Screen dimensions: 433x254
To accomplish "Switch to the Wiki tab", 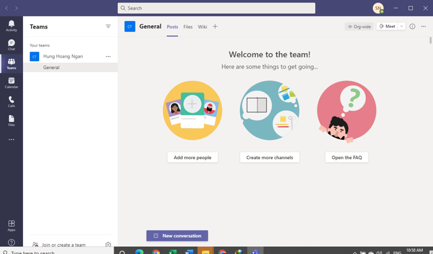I will [x=202, y=27].
